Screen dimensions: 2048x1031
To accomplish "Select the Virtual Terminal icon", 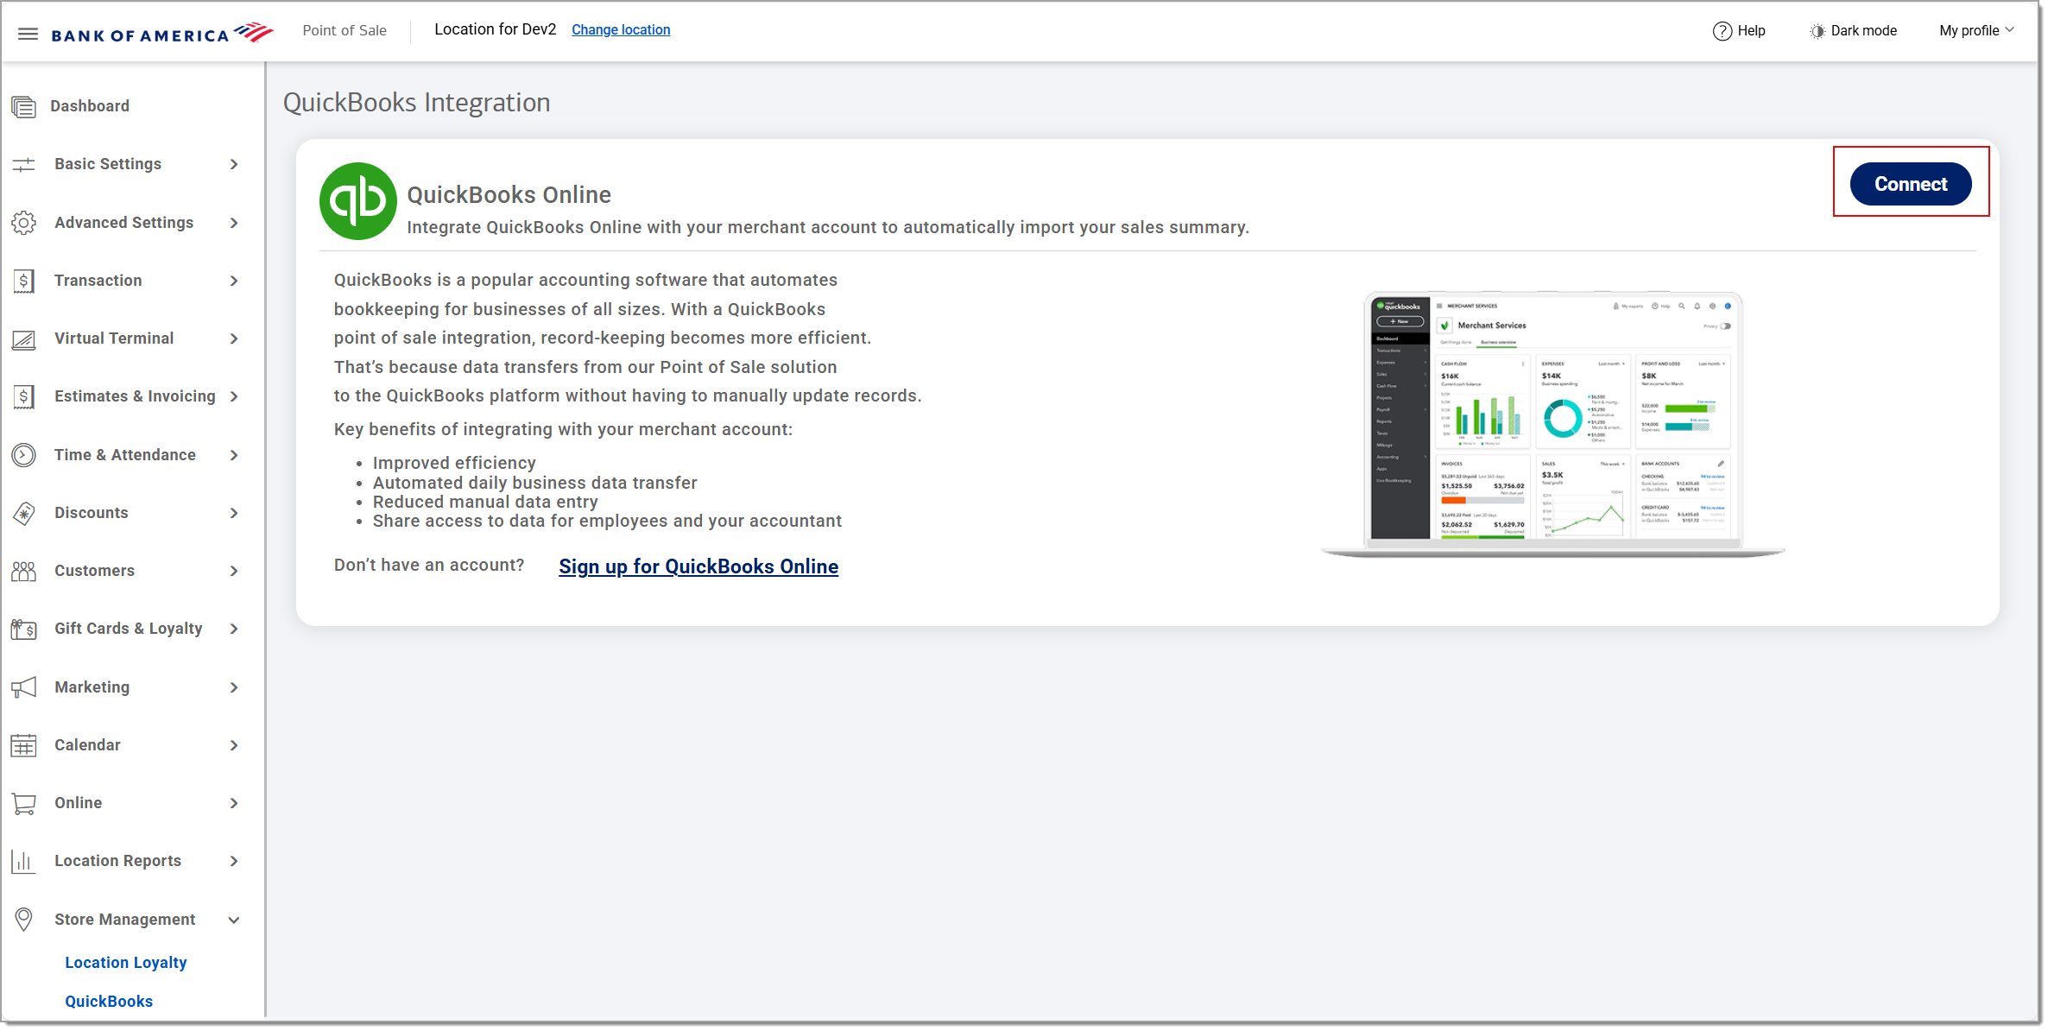I will [x=23, y=338].
